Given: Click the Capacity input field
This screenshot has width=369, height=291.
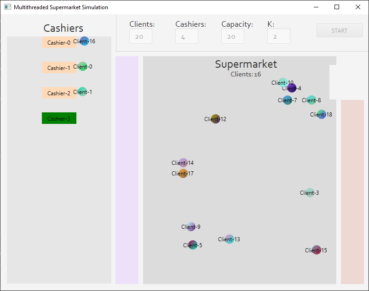Looking at the screenshot, I should pyautogui.click(x=232, y=36).
